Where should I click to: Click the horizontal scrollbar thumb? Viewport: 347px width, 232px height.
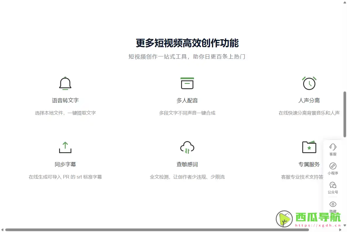[157, 230]
